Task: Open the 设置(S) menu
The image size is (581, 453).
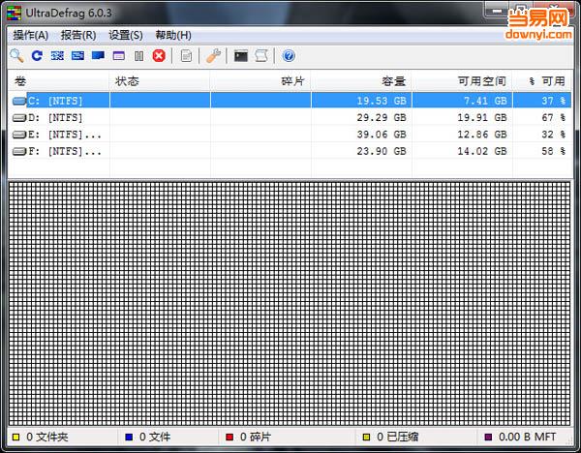Action: click(125, 35)
